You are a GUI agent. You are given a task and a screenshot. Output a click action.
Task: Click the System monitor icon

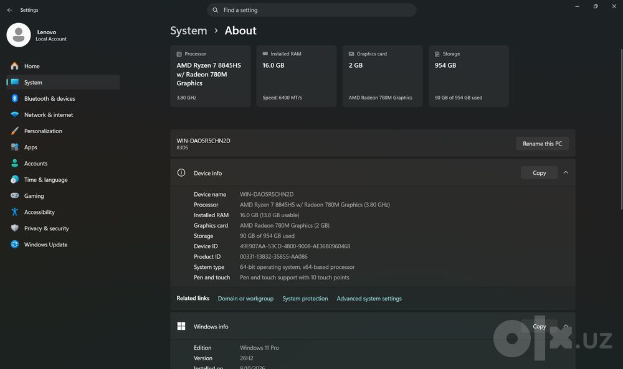tap(15, 82)
